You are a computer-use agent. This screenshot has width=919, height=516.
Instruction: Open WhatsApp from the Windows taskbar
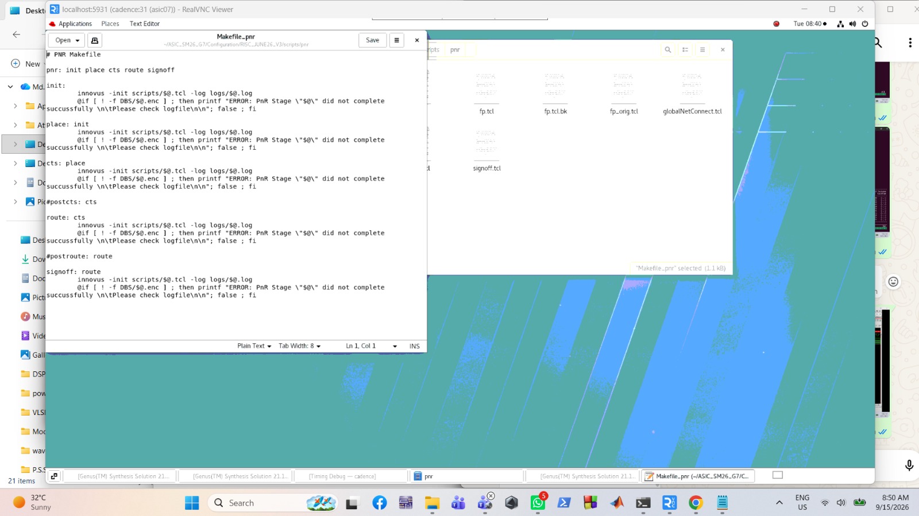click(538, 503)
